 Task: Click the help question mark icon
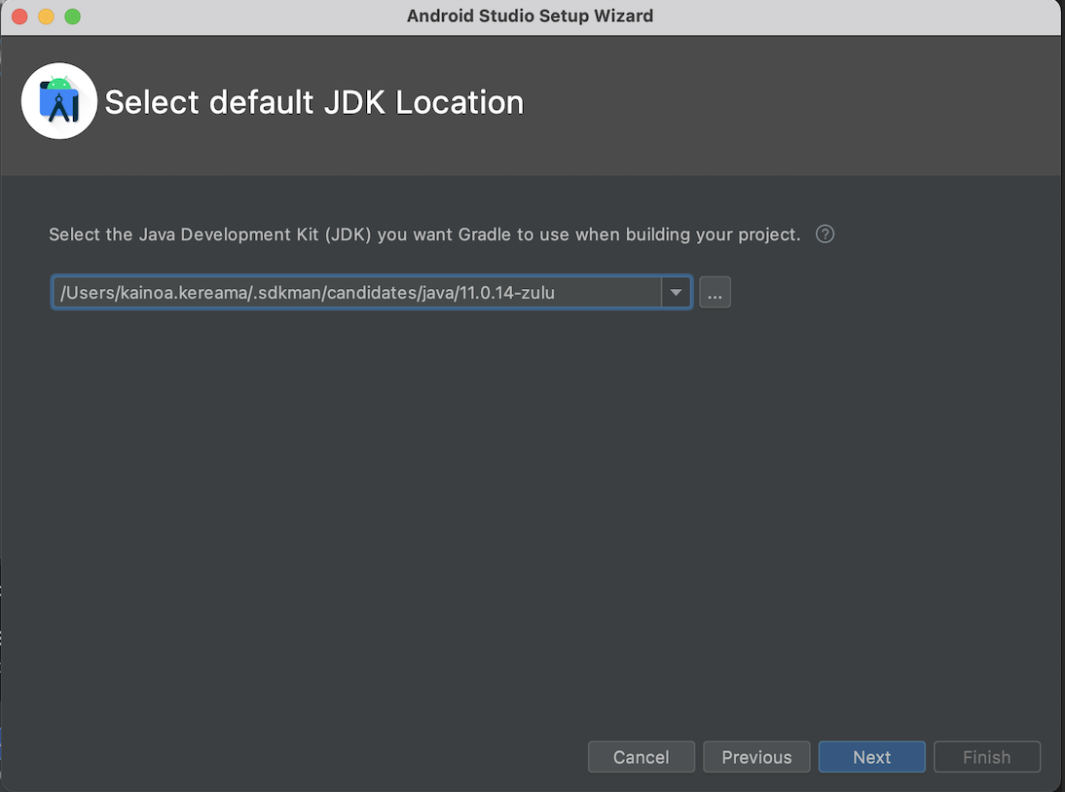click(825, 234)
